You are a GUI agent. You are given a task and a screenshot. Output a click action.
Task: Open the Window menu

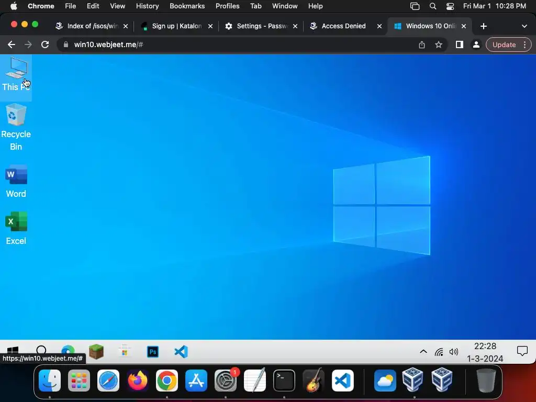click(285, 6)
